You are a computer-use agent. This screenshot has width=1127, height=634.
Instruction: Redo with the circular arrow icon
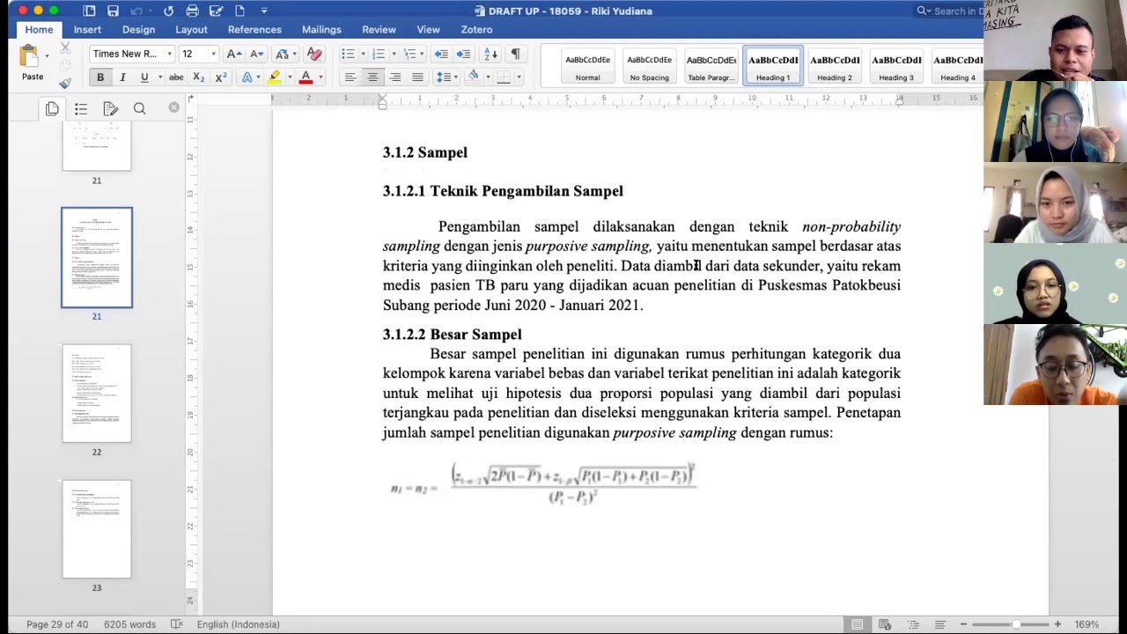pyautogui.click(x=168, y=11)
